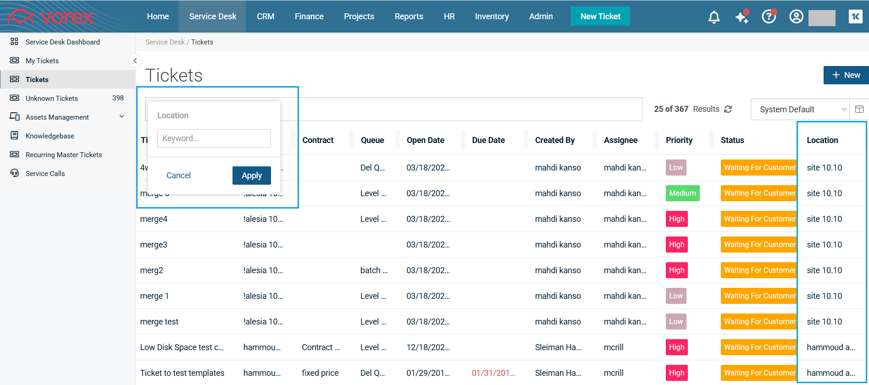This screenshot has width=869, height=385.
Task: Open the System Default view dropdown
Action: [800, 110]
